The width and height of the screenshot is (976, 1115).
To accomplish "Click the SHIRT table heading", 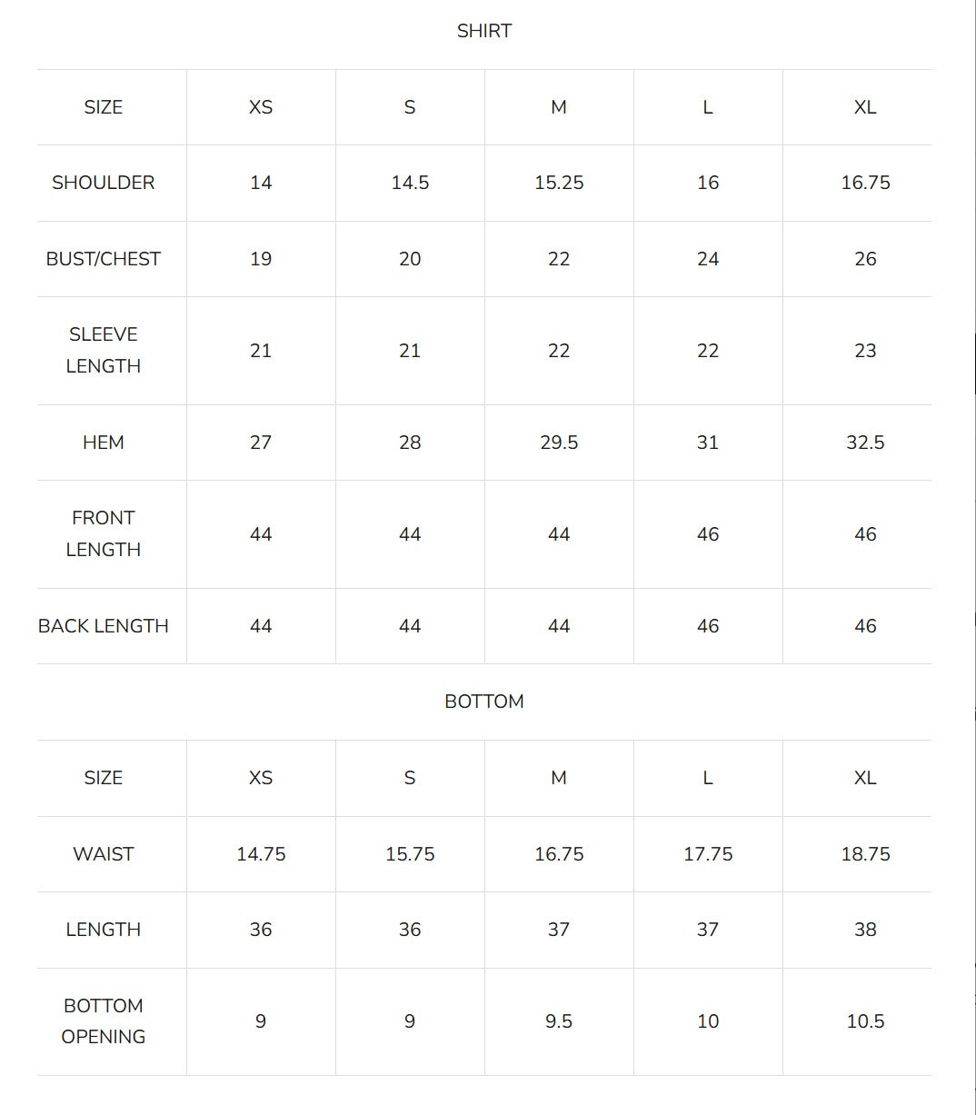I will tap(484, 31).
